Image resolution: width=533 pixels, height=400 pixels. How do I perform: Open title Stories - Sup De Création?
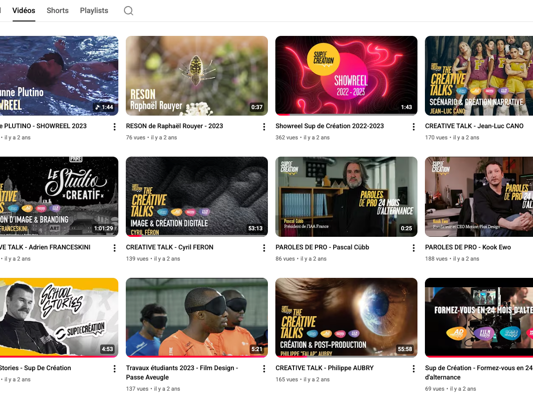pos(35,368)
